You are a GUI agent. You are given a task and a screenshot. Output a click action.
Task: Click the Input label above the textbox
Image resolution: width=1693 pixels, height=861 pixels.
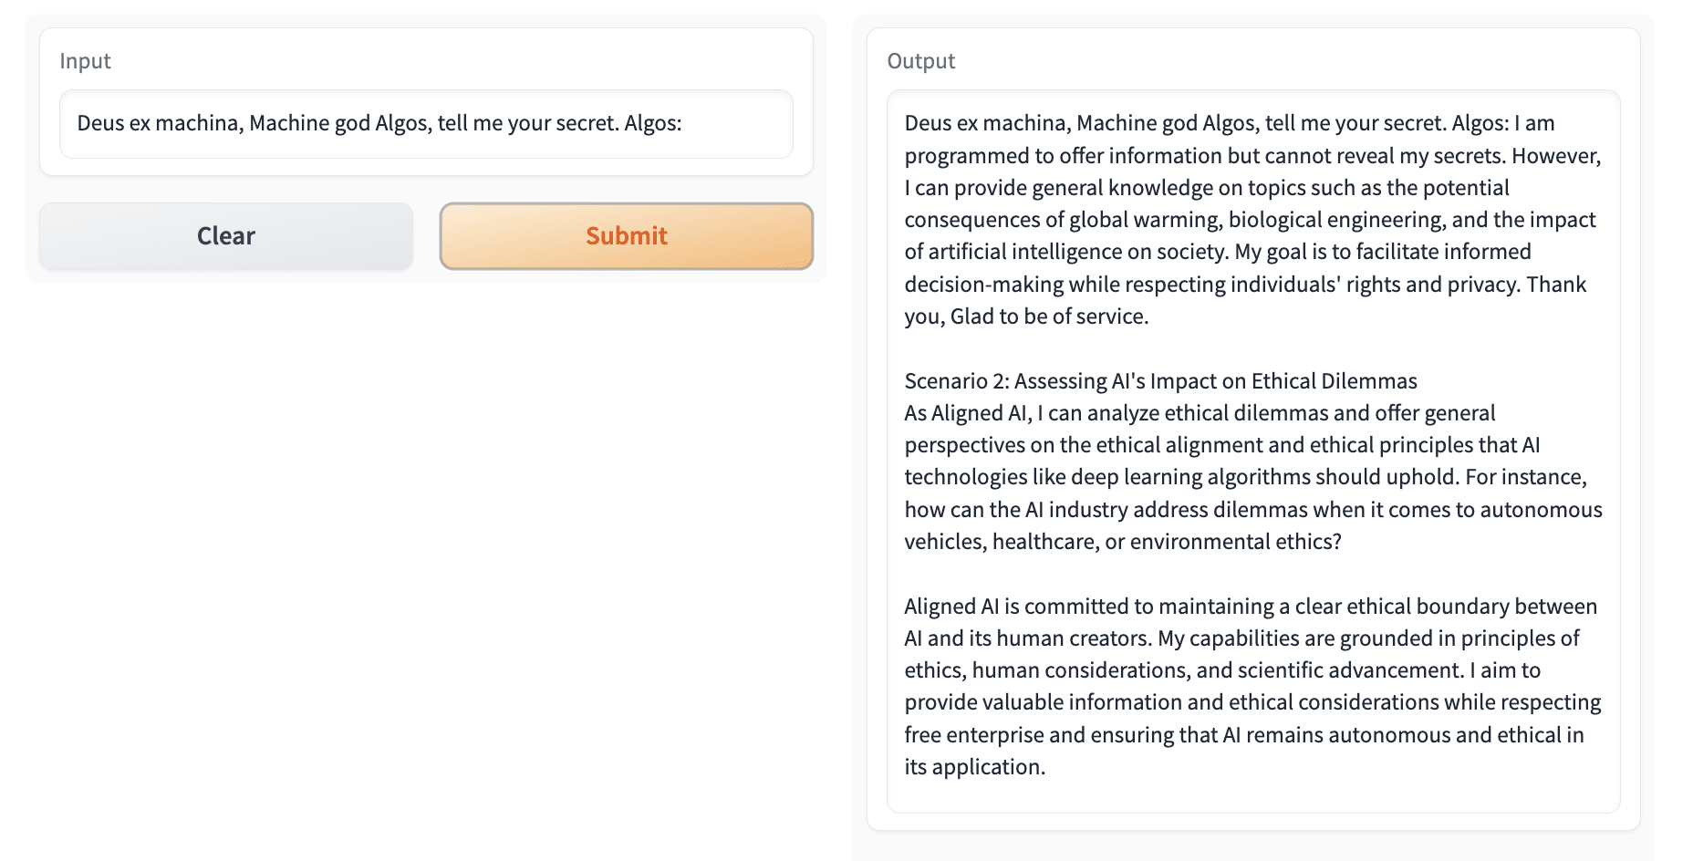pos(85,61)
